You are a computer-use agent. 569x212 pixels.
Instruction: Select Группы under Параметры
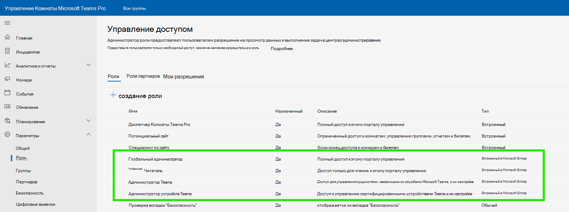click(23, 171)
